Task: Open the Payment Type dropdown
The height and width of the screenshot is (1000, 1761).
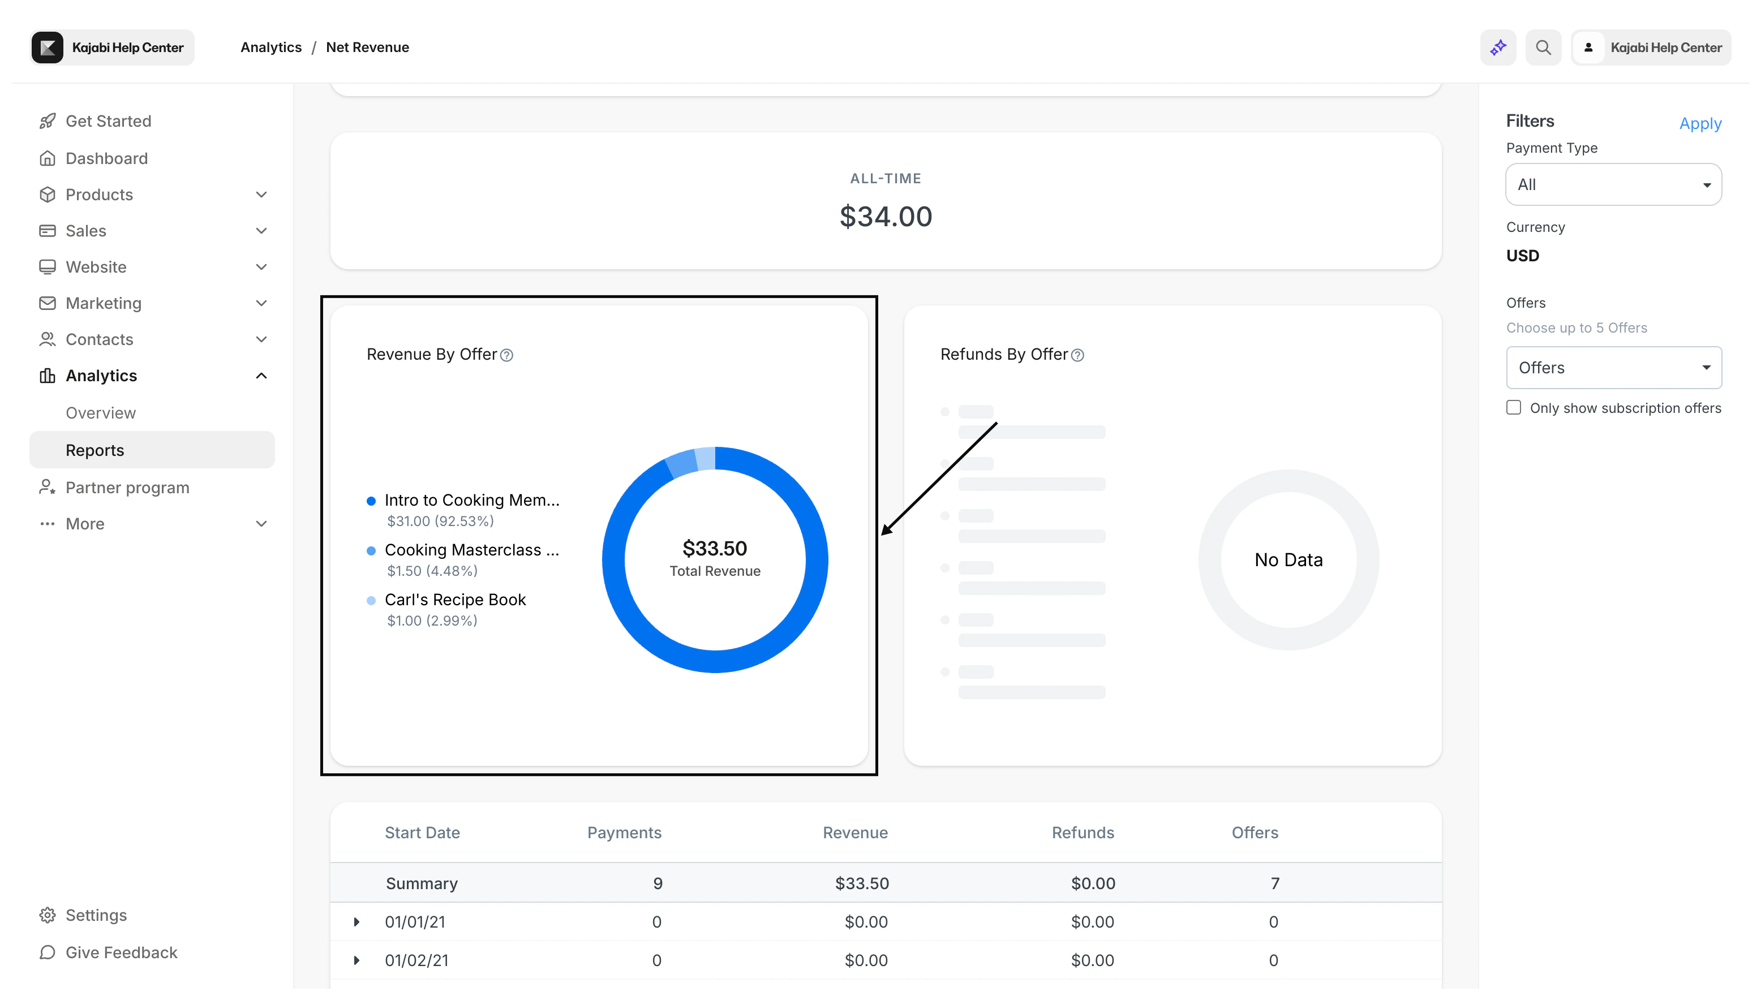Action: click(x=1613, y=184)
